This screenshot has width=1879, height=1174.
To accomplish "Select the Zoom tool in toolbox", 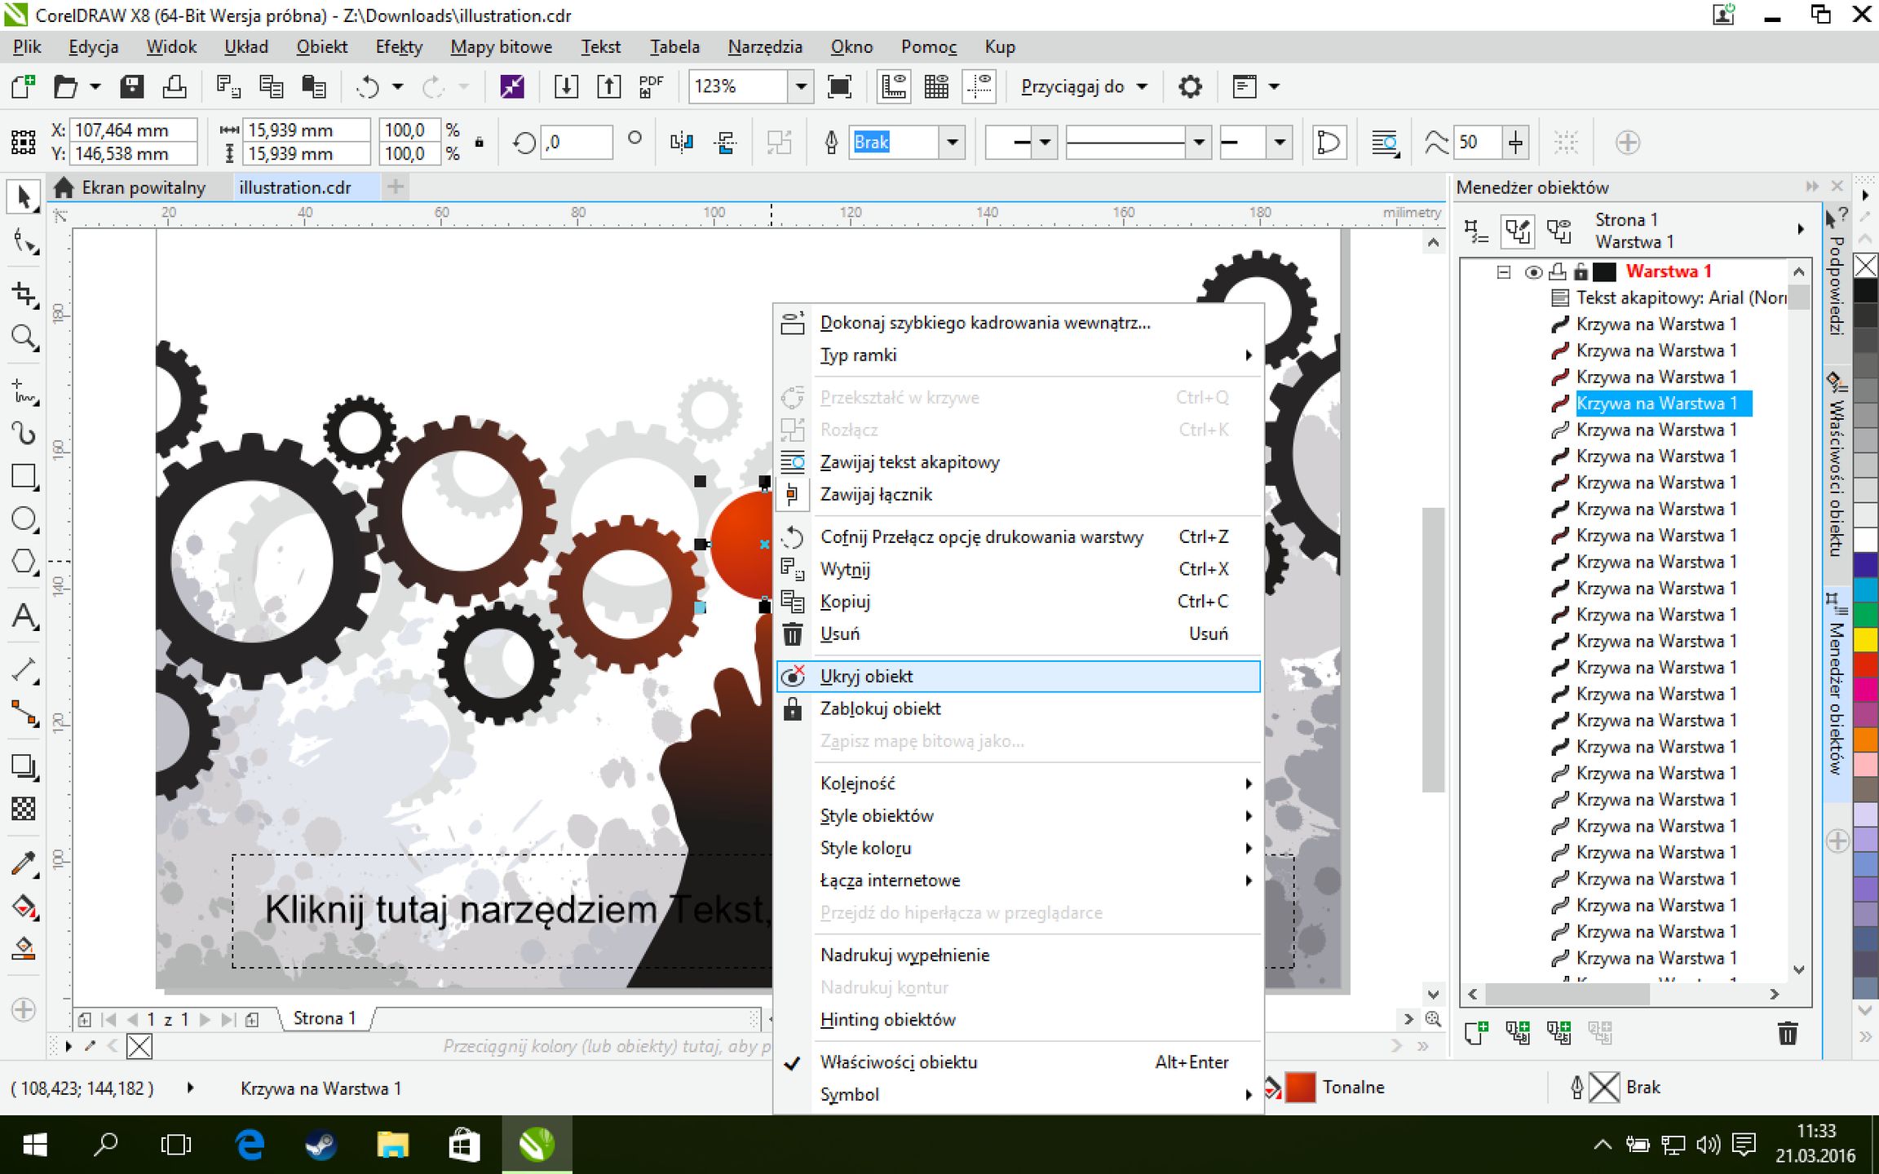I will [24, 337].
